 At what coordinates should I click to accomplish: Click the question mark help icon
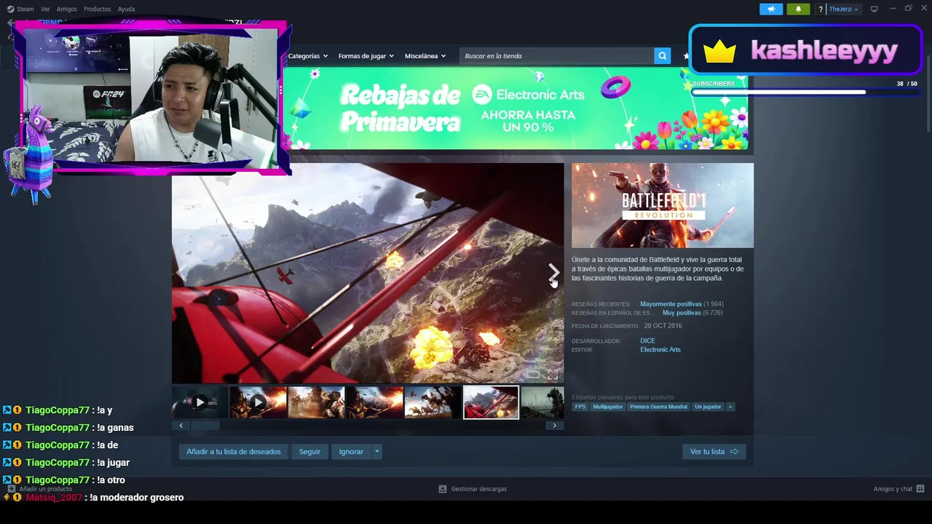[x=821, y=9]
